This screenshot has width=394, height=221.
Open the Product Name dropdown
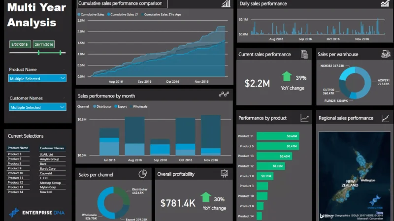click(37, 79)
